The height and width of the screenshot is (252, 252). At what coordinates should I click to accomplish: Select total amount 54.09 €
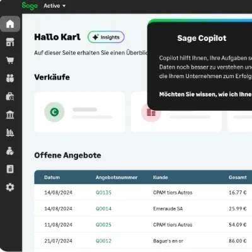click(238, 225)
